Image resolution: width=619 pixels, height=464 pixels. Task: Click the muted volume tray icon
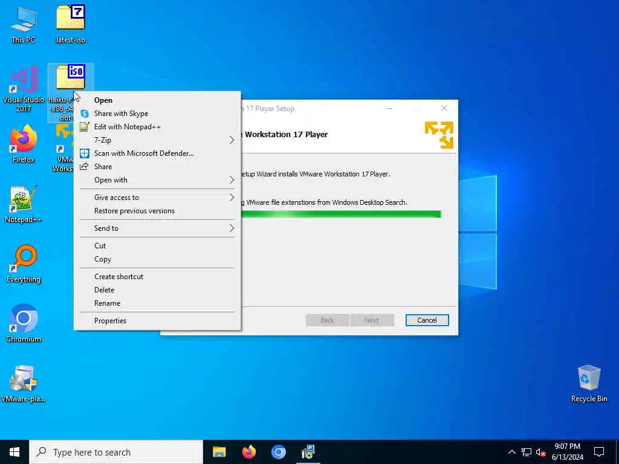(x=540, y=452)
